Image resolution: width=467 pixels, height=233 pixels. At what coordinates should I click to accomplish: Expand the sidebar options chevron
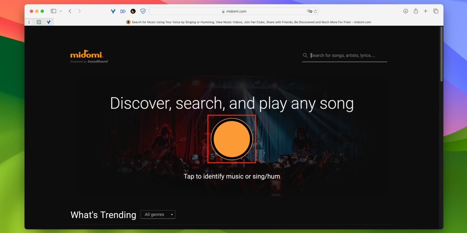(61, 11)
